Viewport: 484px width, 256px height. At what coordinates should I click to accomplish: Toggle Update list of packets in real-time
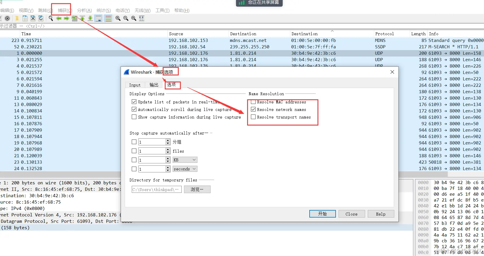click(134, 102)
